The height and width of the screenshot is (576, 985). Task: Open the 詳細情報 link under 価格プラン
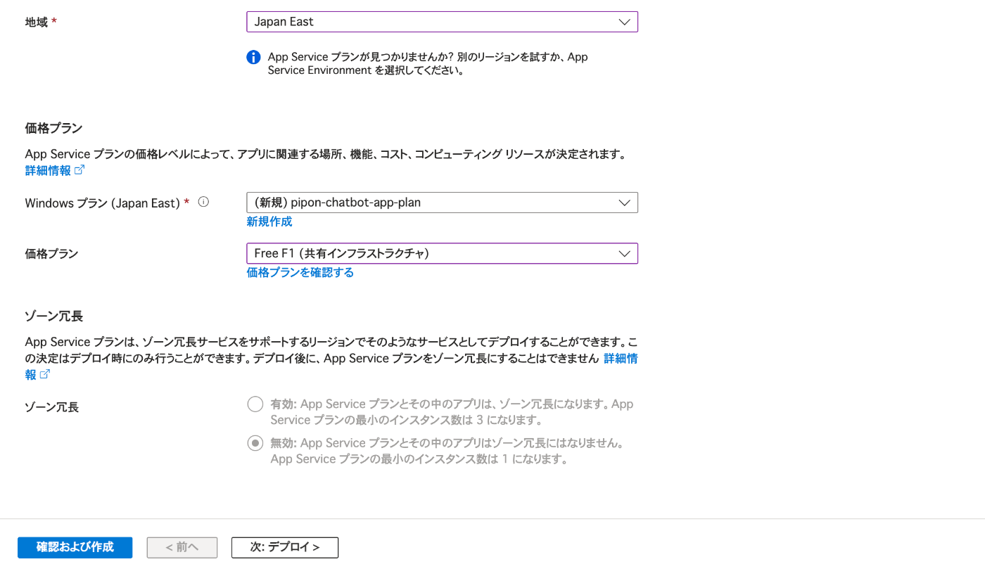(x=55, y=170)
